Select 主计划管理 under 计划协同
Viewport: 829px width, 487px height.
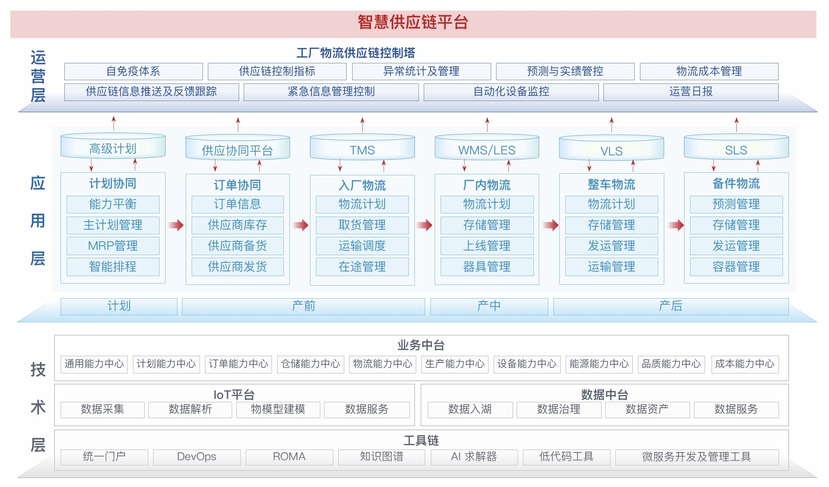coord(113,225)
